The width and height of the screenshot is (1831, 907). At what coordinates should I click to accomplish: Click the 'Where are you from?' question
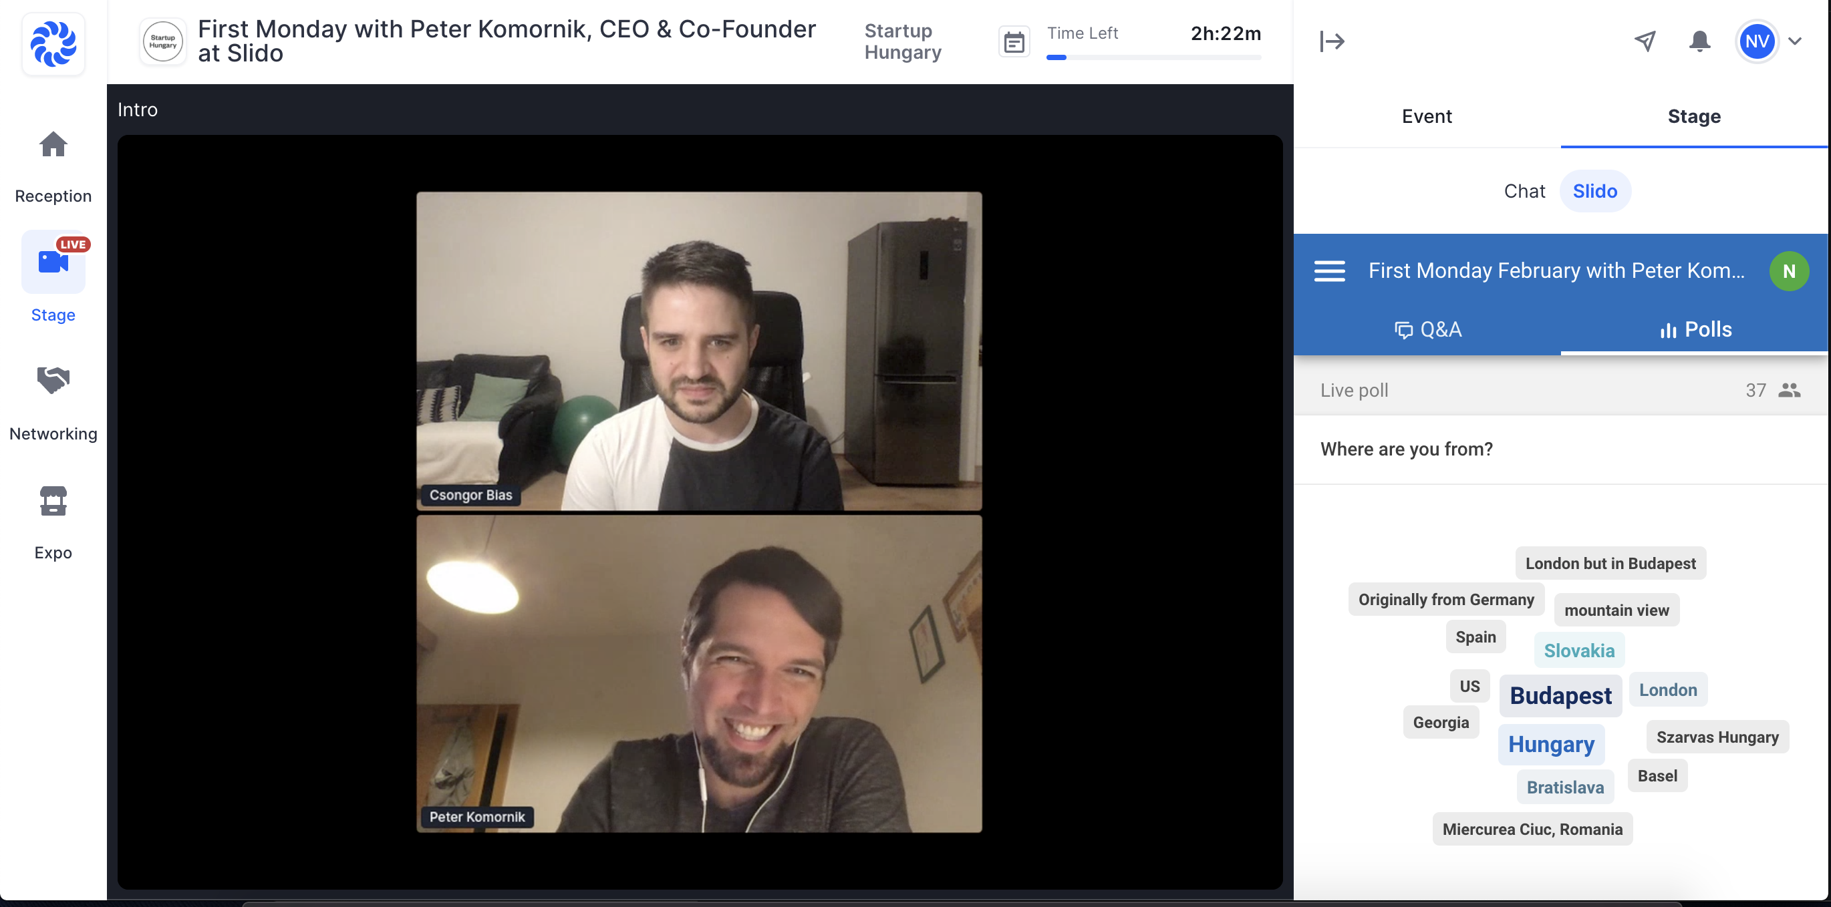pyautogui.click(x=1406, y=449)
